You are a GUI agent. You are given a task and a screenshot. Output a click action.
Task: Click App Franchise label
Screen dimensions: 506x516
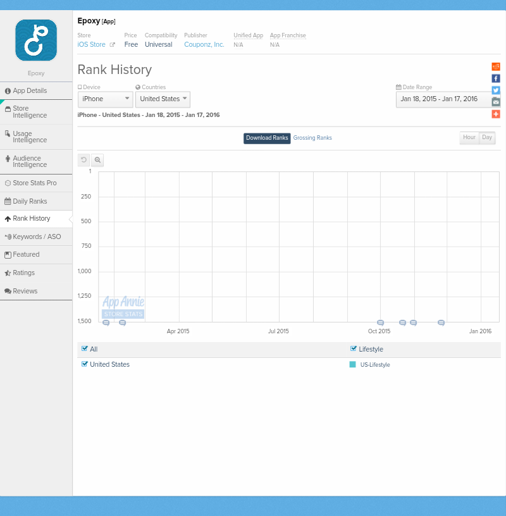tap(288, 35)
